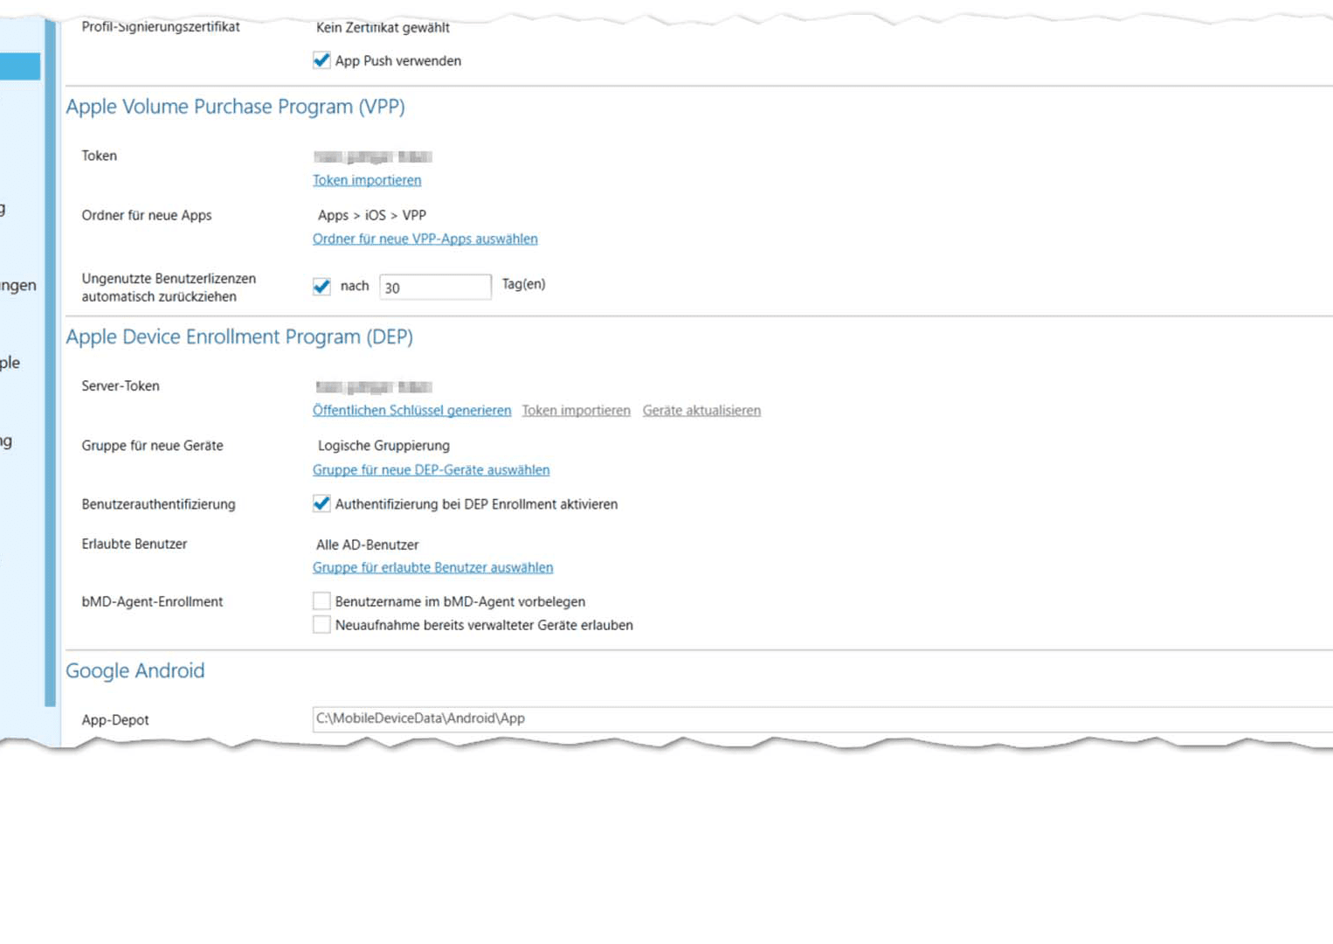Disable Authentifizierung bei DEP Enrollment aktivieren
Image resolution: width=1333 pixels, height=944 pixels.
click(x=321, y=503)
